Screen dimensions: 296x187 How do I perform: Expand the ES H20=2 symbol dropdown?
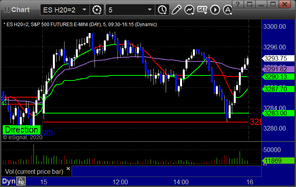pos(84,10)
